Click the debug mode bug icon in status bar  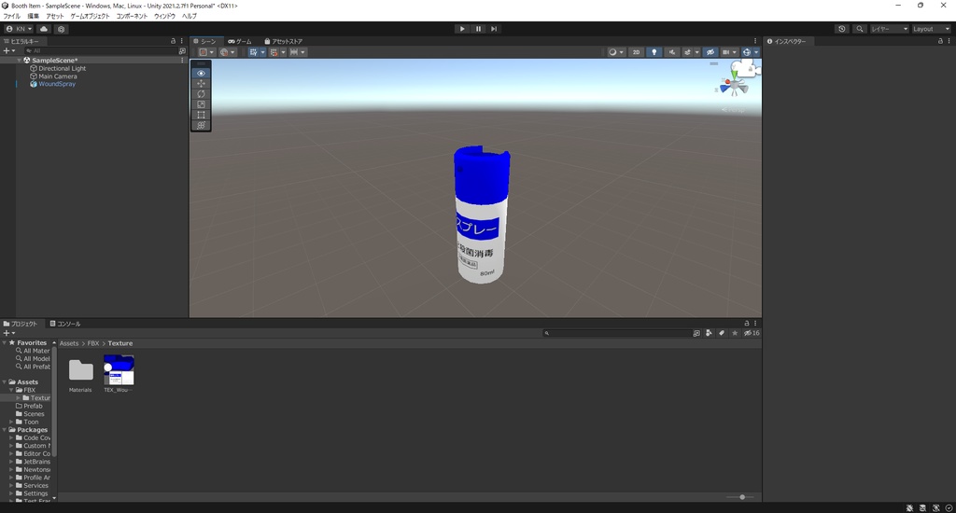[x=909, y=508]
